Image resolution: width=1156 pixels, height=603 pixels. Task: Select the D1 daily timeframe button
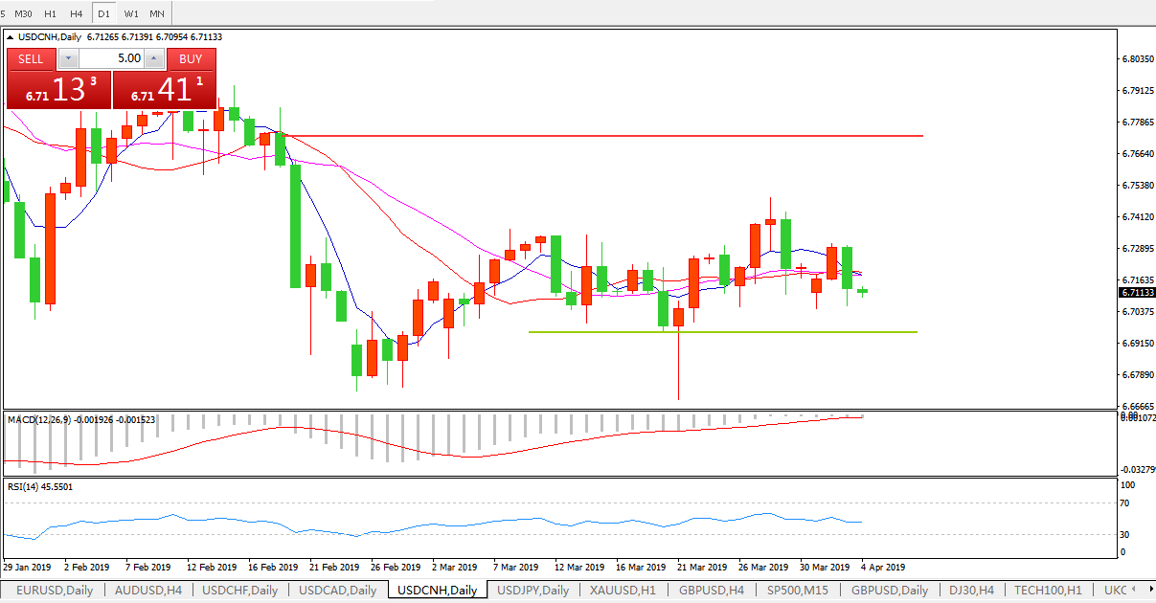[103, 13]
